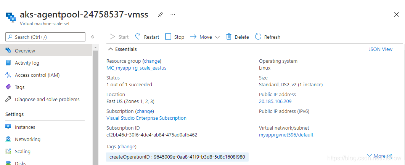Click the Stop toolbar label
Image resolution: width=405 pixels, height=165 pixels.
coord(179,37)
